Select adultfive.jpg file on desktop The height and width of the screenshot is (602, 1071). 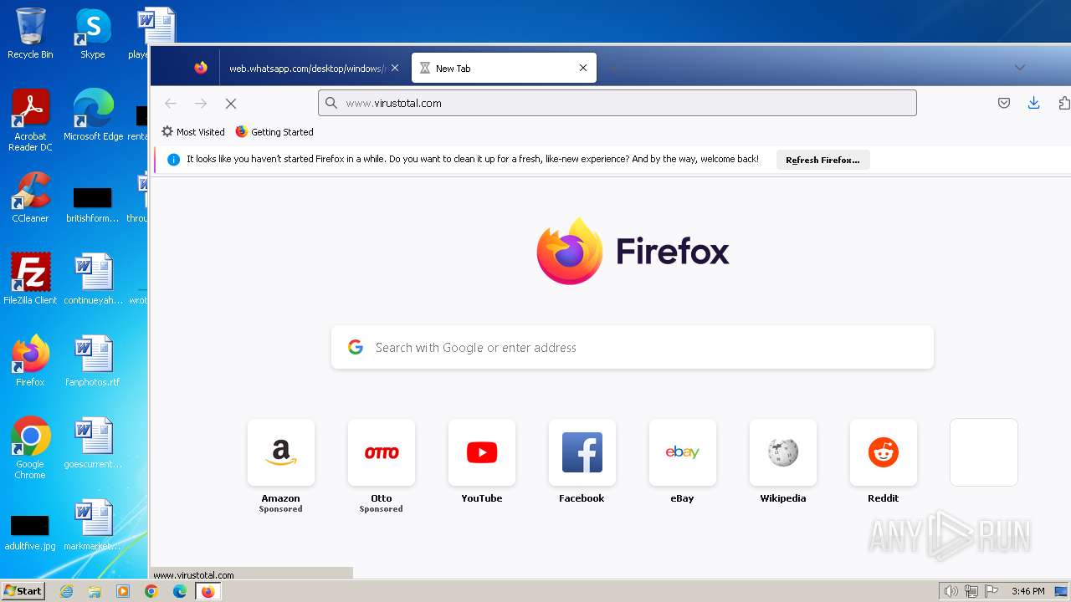tap(30, 531)
